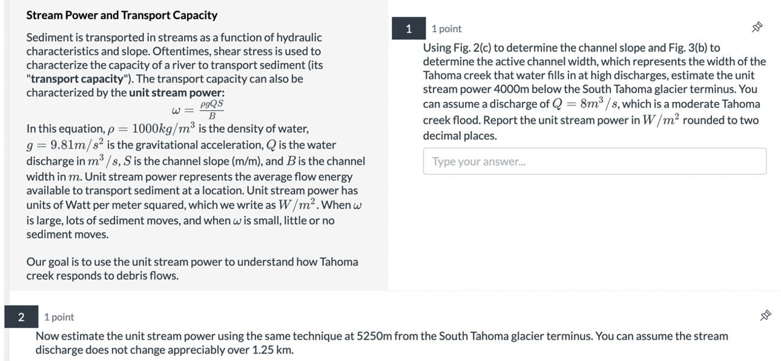This screenshot has height=361, width=781.
Task: Click the "Stream Power and Transport Capacity" heading
Action: pyautogui.click(x=122, y=15)
